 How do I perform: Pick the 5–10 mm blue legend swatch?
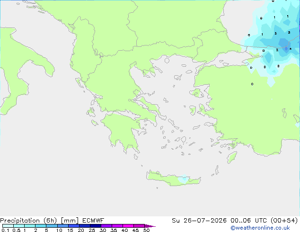click(52, 226)
